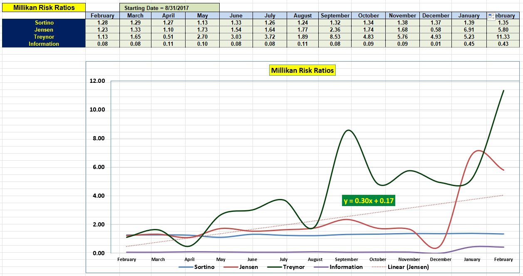Select Sortino March value 1.29
Screen dimensions: 523x276
(136, 22)
